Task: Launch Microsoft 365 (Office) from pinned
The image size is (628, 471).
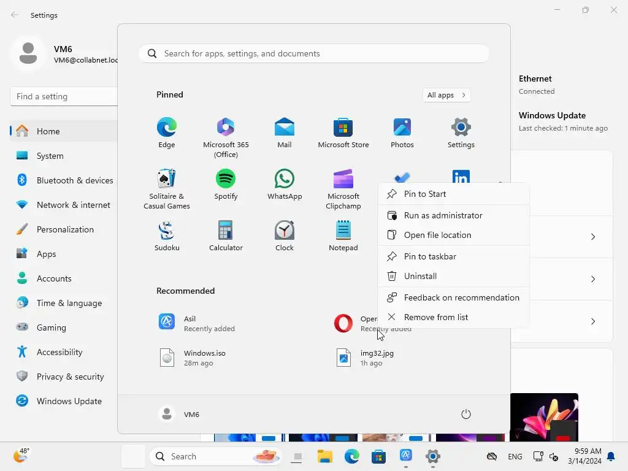Action: point(226,137)
